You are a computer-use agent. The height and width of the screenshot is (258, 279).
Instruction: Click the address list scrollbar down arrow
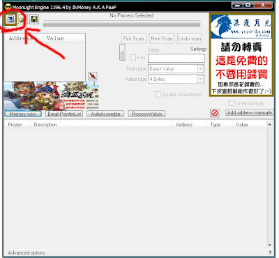tap(270, 245)
